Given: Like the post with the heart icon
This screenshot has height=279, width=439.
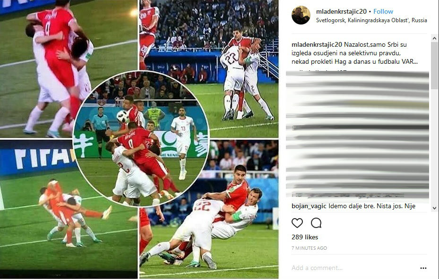Looking at the screenshot, I should pyautogui.click(x=297, y=223).
